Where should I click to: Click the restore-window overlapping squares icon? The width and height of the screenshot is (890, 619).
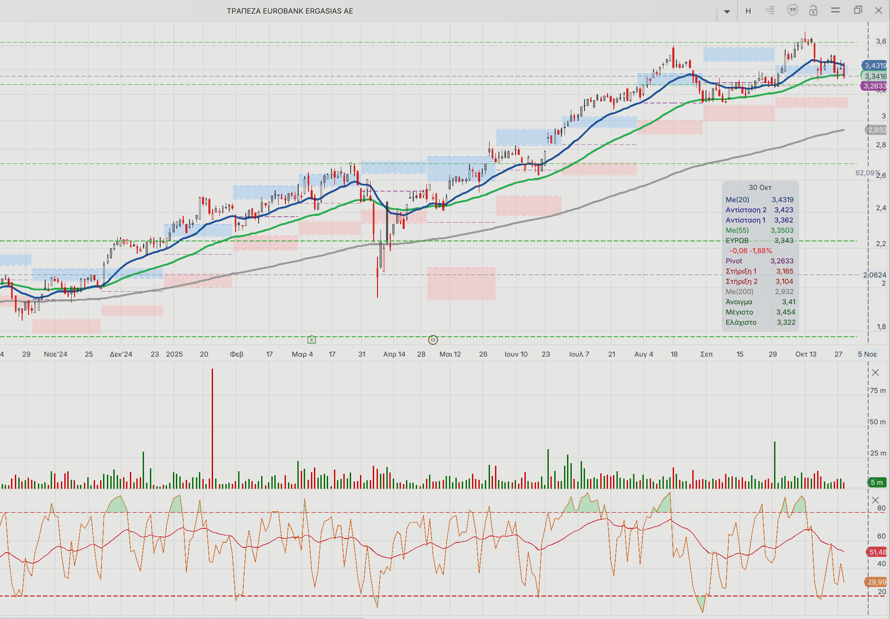coord(858,10)
